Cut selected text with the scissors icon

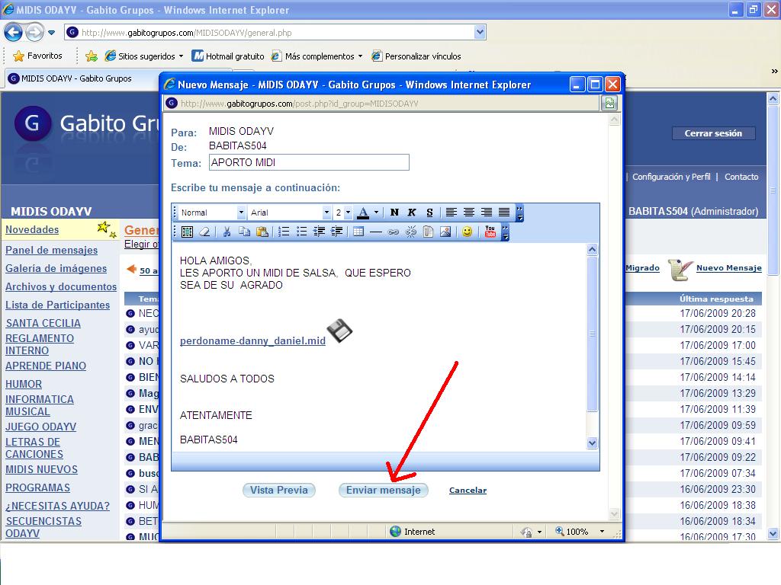(227, 232)
